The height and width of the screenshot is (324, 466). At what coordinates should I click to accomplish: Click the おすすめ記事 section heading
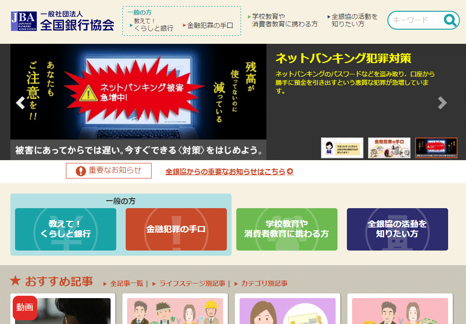coord(59,281)
